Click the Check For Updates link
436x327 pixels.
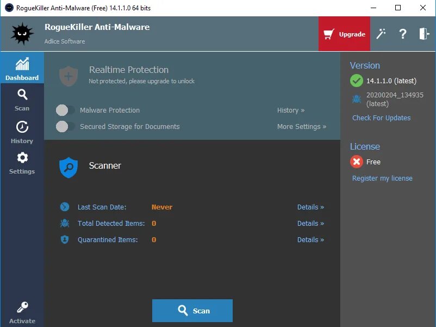[x=381, y=118]
